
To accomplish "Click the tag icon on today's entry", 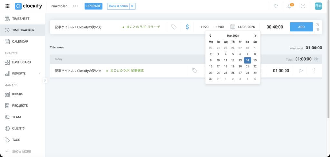I will pos(195,71).
